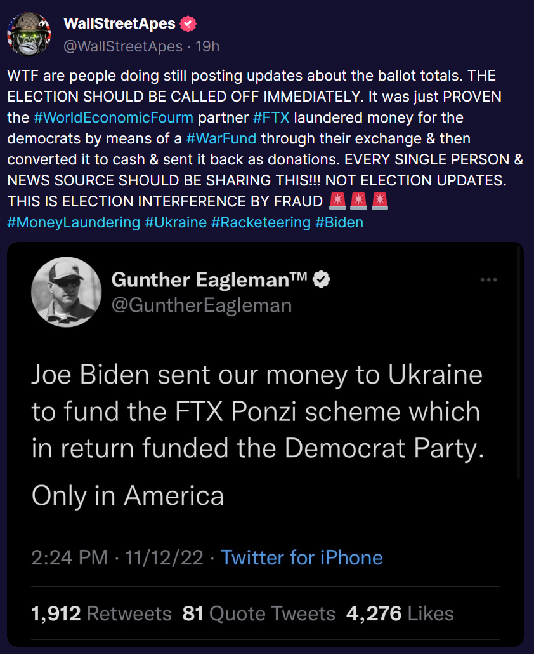View the 81 Quote Tweets
Viewport: 534px width, 654px height.
coord(259,613)
